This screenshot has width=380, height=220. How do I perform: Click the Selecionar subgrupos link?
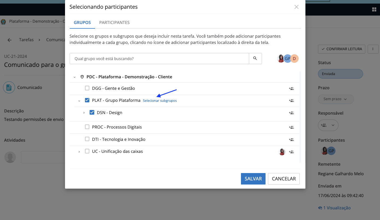[160, 101]
